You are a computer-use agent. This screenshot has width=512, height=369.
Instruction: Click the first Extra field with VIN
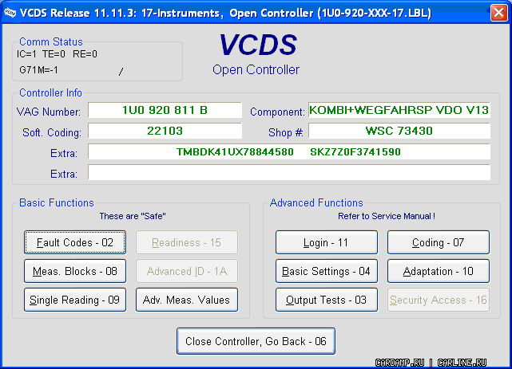pos(289,151)
